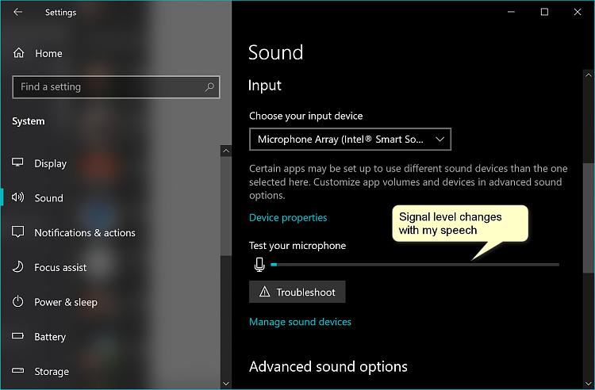Click main pane scrollbar down arrow
The height and width of the screenshot is (390, 595).
[x=589, y=384]
